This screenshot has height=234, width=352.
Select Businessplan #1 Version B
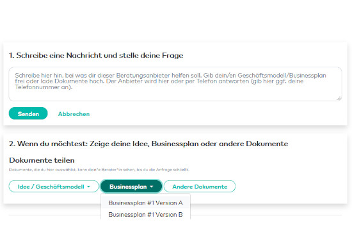pyautogui.click(x=145, y=215)
